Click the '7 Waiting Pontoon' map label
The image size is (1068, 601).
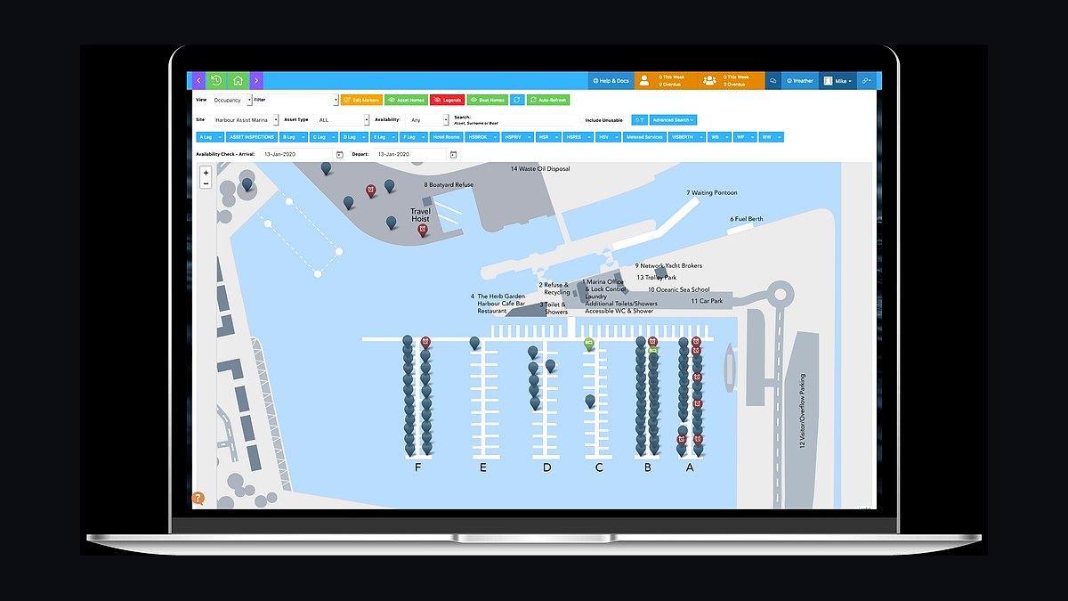[712, 192]
